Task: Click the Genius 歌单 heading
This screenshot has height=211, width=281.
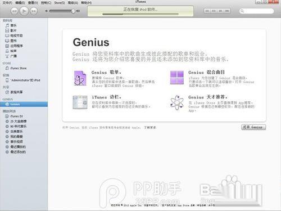Action: [106, 72]
